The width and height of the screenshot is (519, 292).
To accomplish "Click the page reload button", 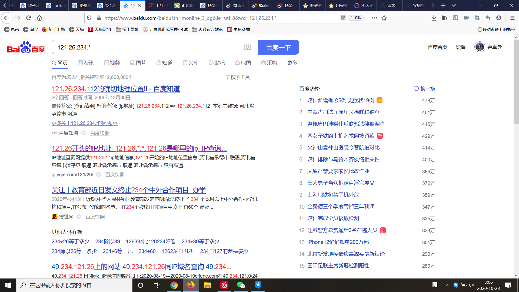I will (x=29, y=18).
